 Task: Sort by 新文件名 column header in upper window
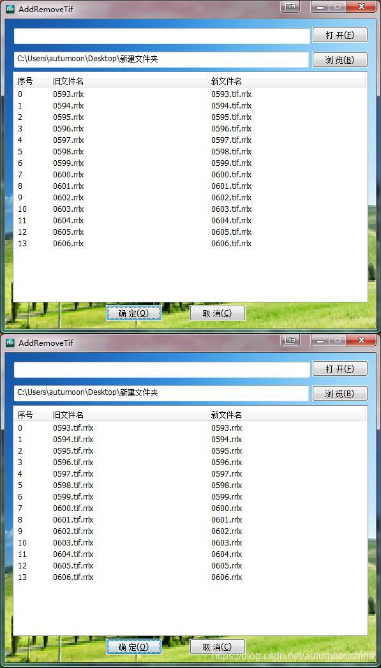tap(287, 81)
